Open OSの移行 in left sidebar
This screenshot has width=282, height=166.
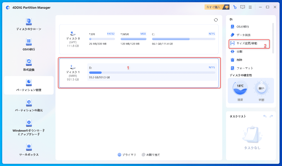[x=29, y=45]
